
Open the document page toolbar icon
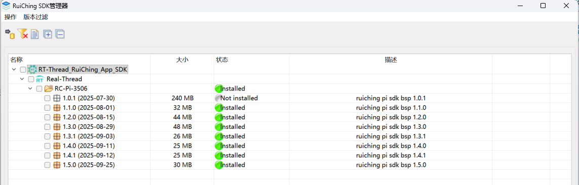click(x=35, y=34)
